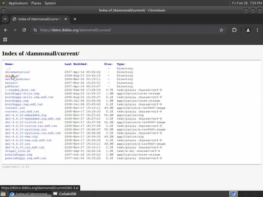Download bootfloppy.img
This screenshot has height=197, width=263.
17,101
